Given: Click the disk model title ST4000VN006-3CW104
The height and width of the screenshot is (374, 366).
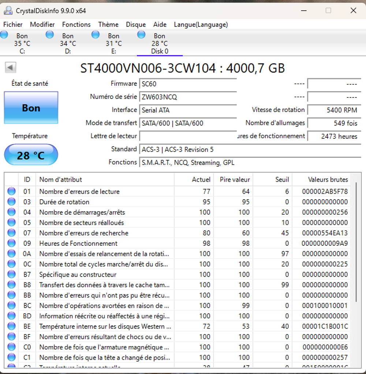Looking at the screenshot, I should coord(183,68).
